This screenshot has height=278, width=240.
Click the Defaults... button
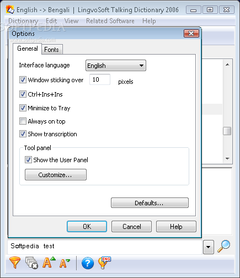(150, 203)
